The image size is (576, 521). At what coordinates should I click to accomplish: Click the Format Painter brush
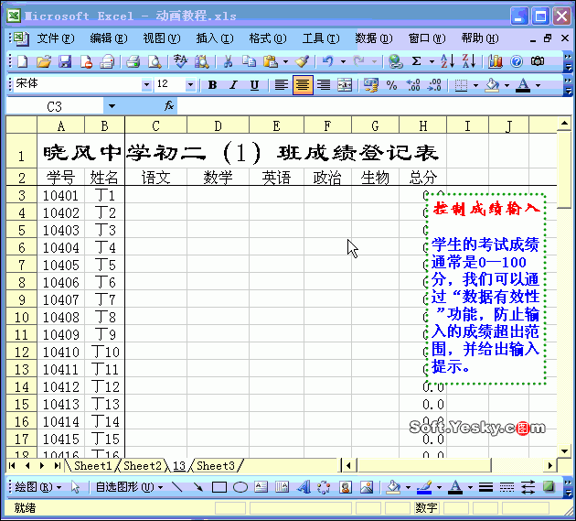(x=303, y=61)
